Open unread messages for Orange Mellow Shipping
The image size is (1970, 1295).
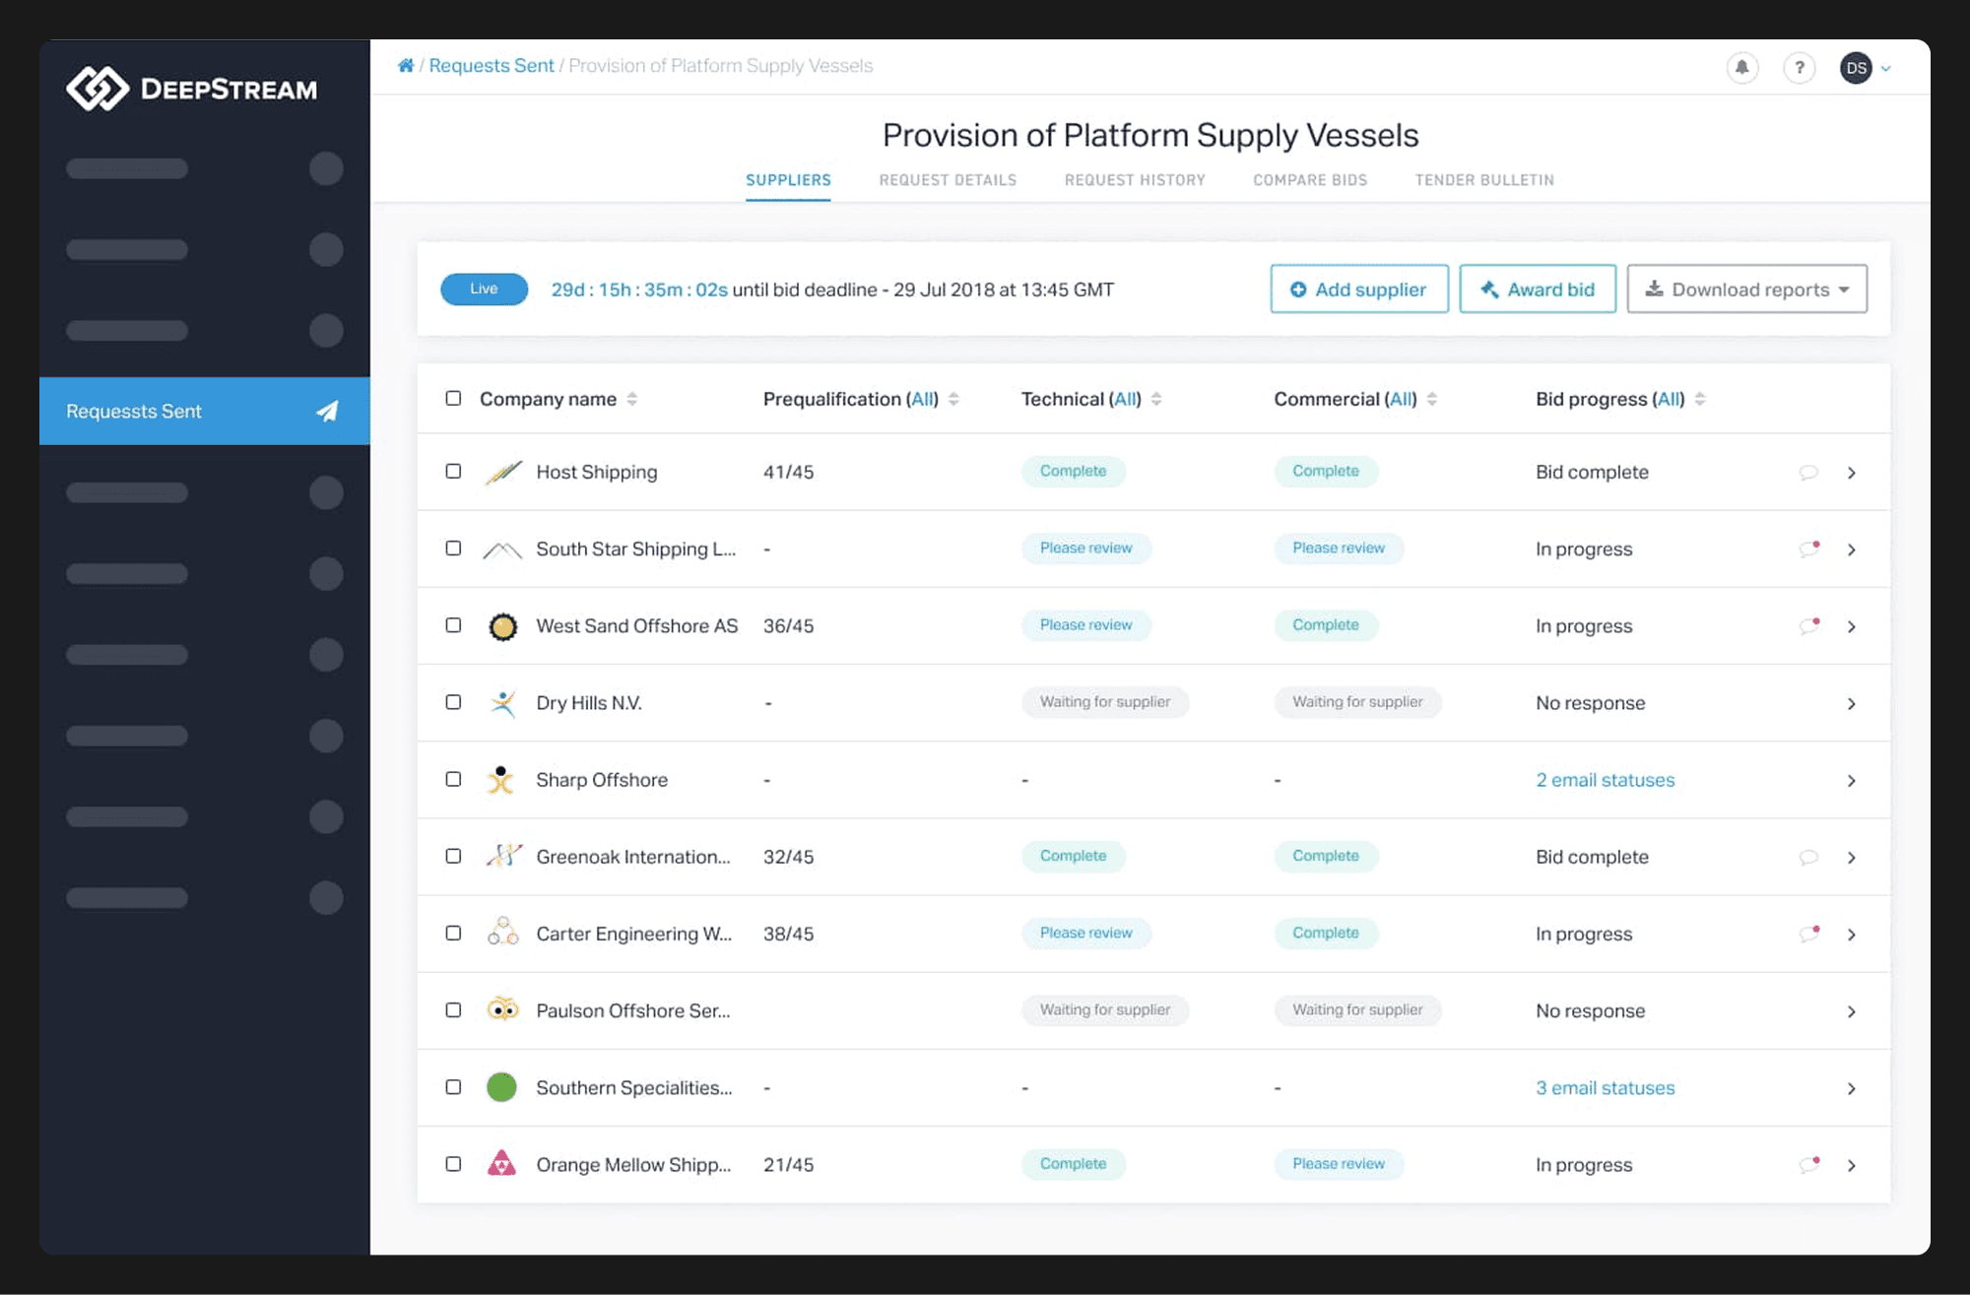click(x=1809, y=1165)
